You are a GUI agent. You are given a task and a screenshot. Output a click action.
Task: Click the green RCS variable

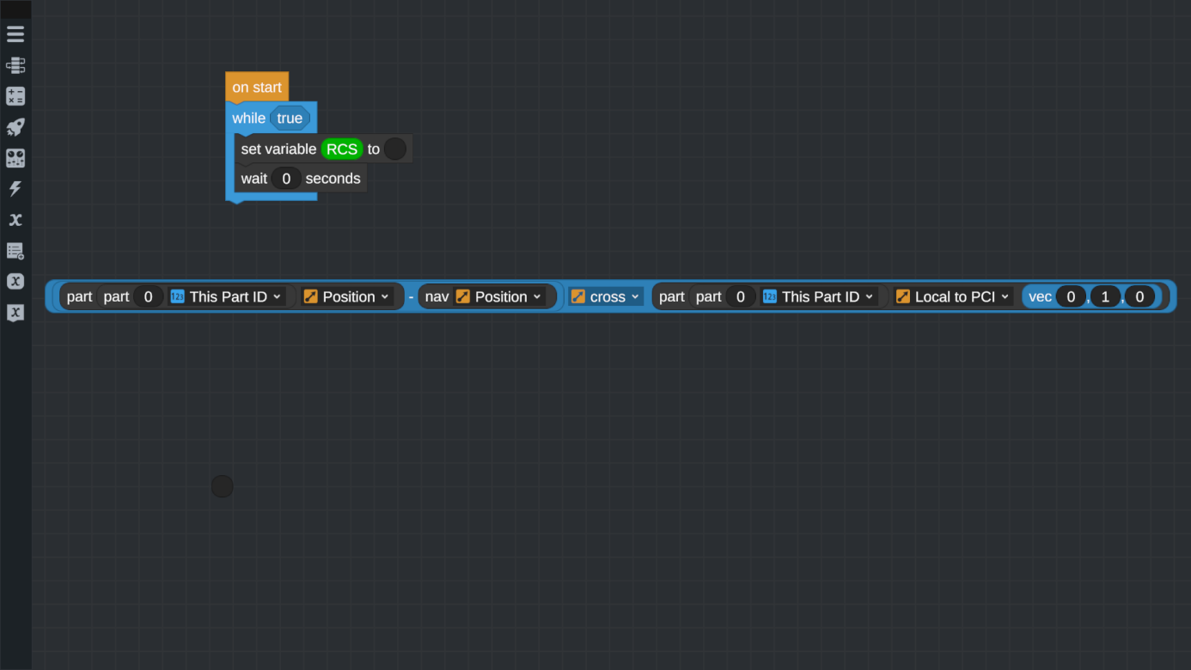point(342,149)
